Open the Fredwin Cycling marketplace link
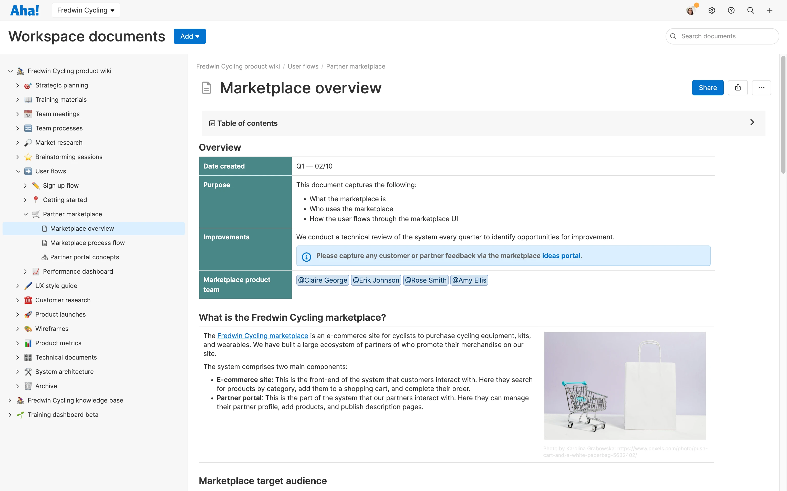Image resolution: width=787 pixels, height=491 pixels. coord(262,336)
